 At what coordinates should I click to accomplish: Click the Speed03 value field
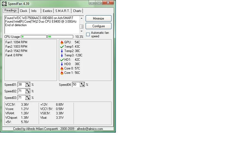[x=22, y=98]
